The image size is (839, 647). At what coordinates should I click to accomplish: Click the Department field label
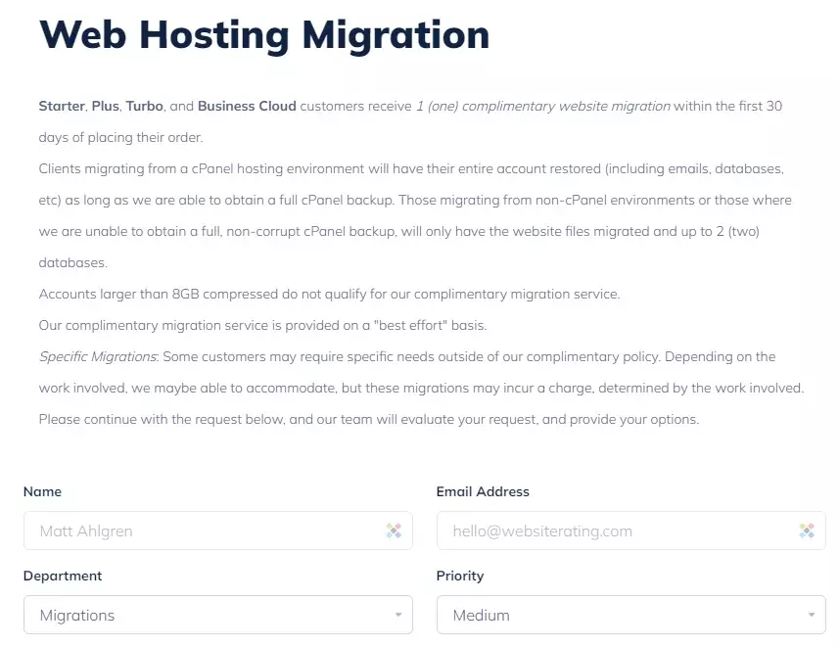(63, 576)
